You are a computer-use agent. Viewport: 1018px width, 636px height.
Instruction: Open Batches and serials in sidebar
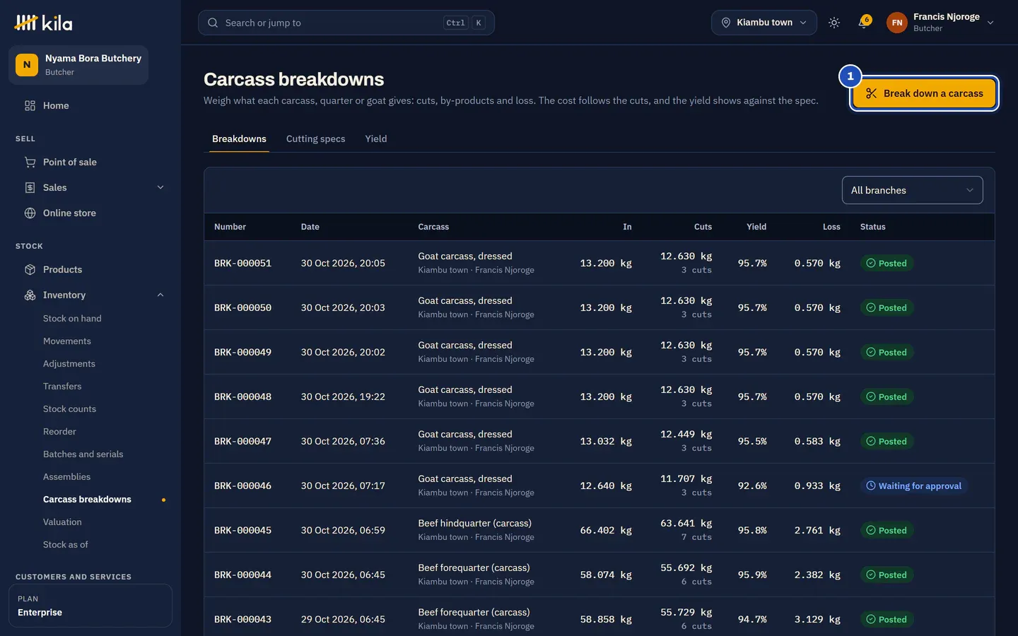83,454
